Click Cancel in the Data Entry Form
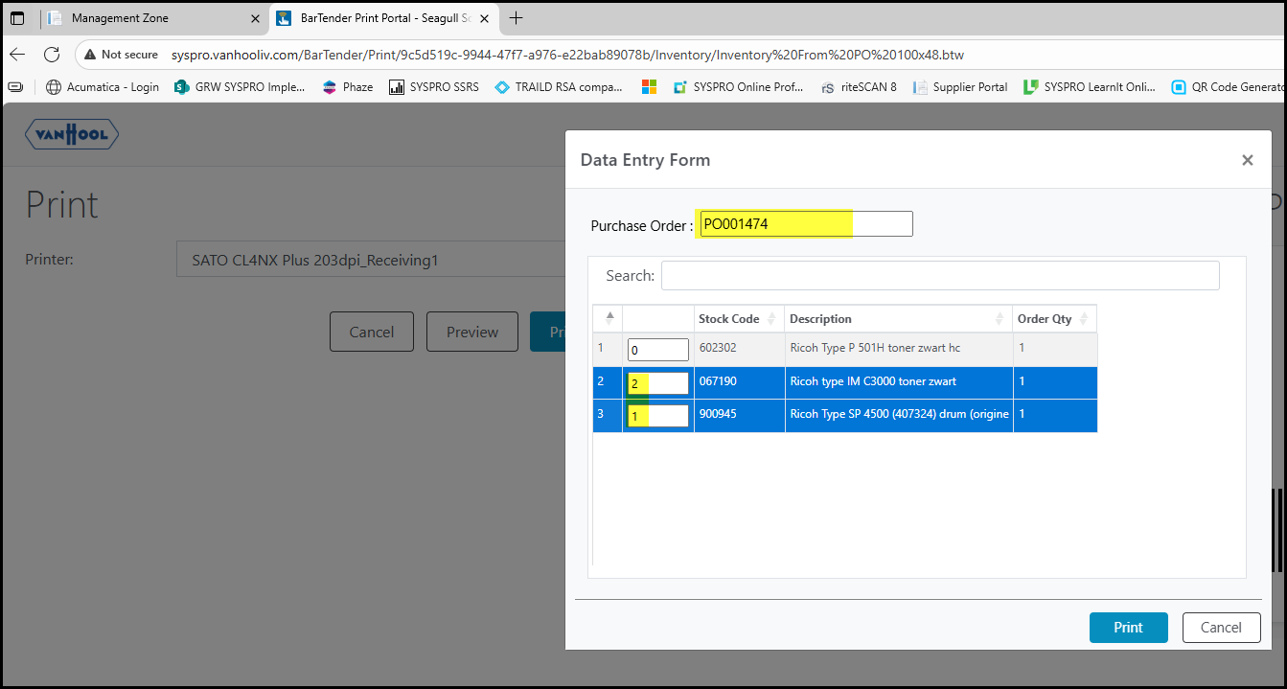The height and width of the screenshot is (689, 1287). pyautogui.click(x=1221, y=628)
